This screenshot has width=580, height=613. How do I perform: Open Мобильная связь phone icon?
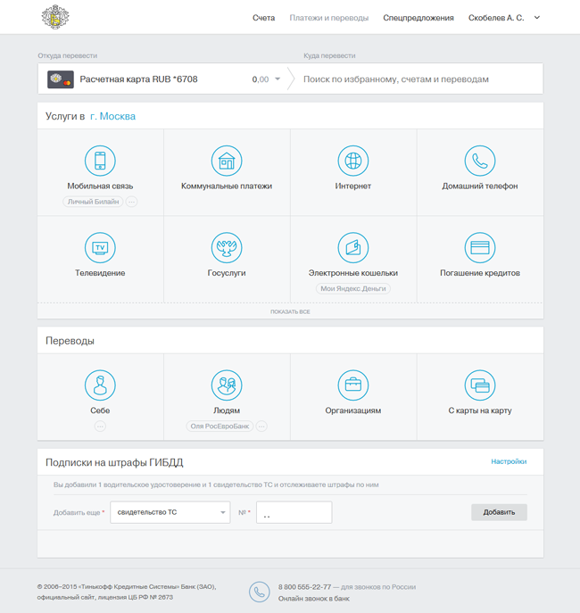pyautogui.click(x=100, y=161)
